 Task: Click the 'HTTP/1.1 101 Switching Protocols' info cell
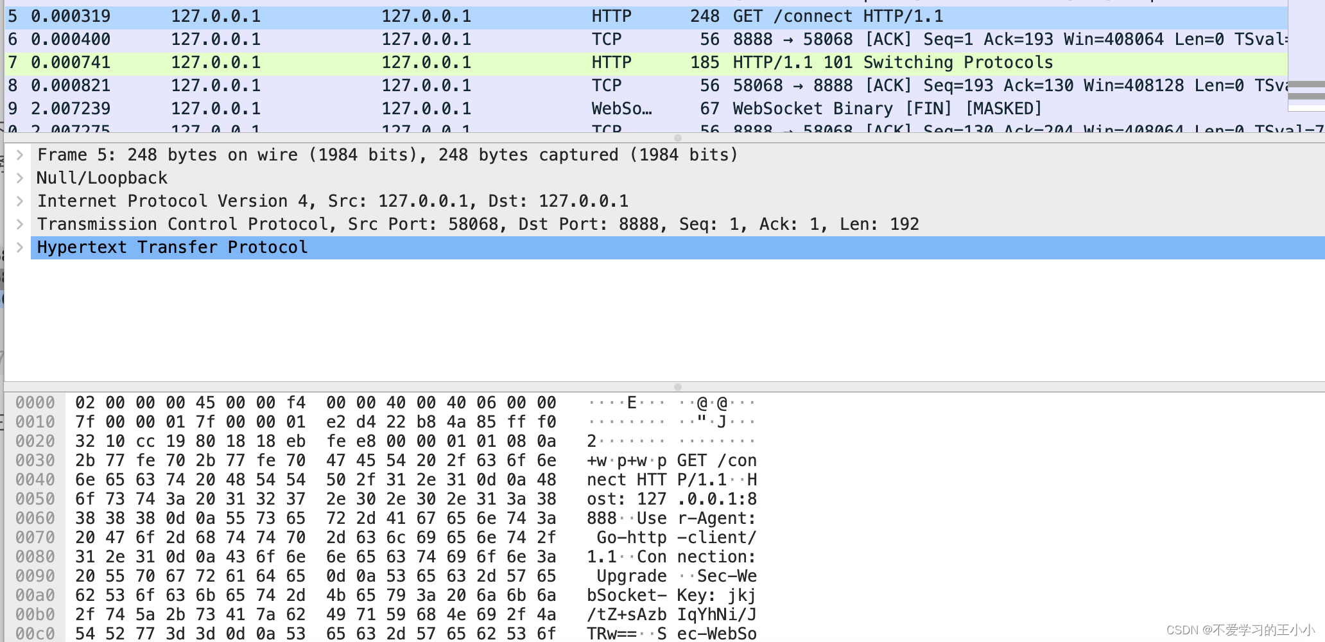click(893, 63)
